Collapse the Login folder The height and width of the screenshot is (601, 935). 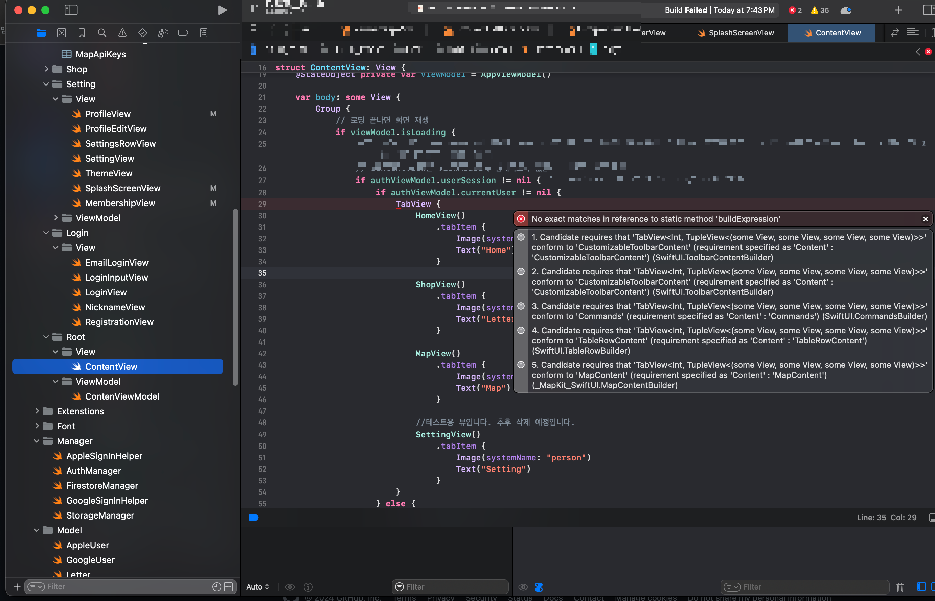pos(46,233)
